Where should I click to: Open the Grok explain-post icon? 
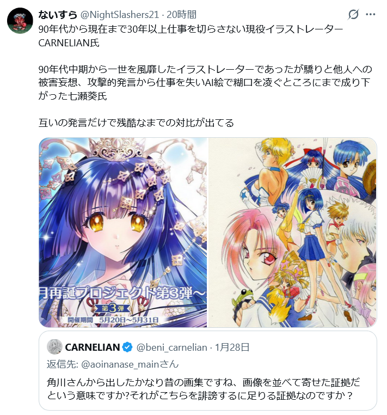pyautogui.click(x=353, y=15)
